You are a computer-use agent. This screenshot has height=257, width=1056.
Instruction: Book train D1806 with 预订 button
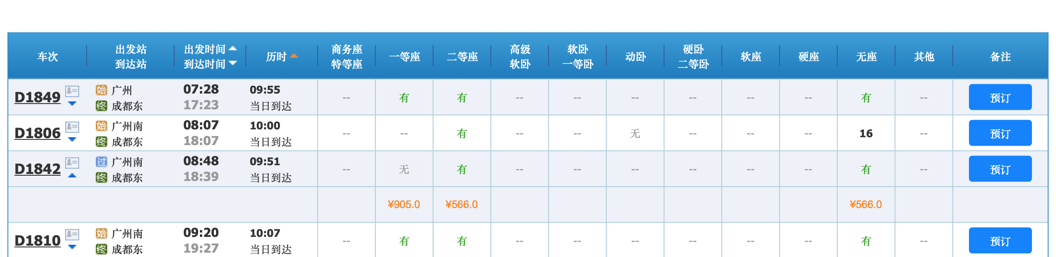1000,133
